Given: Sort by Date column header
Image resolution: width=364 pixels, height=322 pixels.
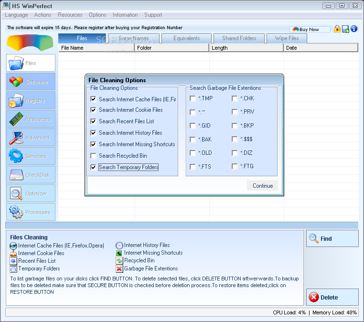Looking at the screenshot, I should click(321, 48).
